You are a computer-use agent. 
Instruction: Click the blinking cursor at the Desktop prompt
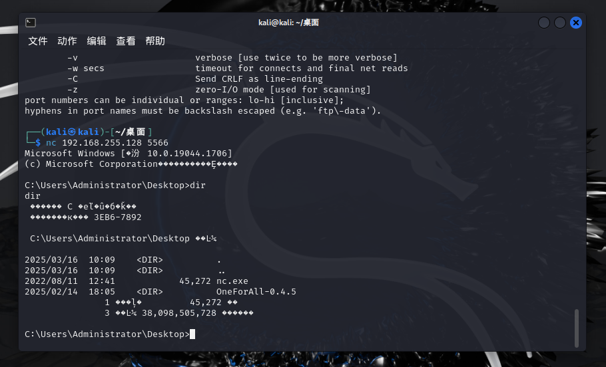(192, 334)
